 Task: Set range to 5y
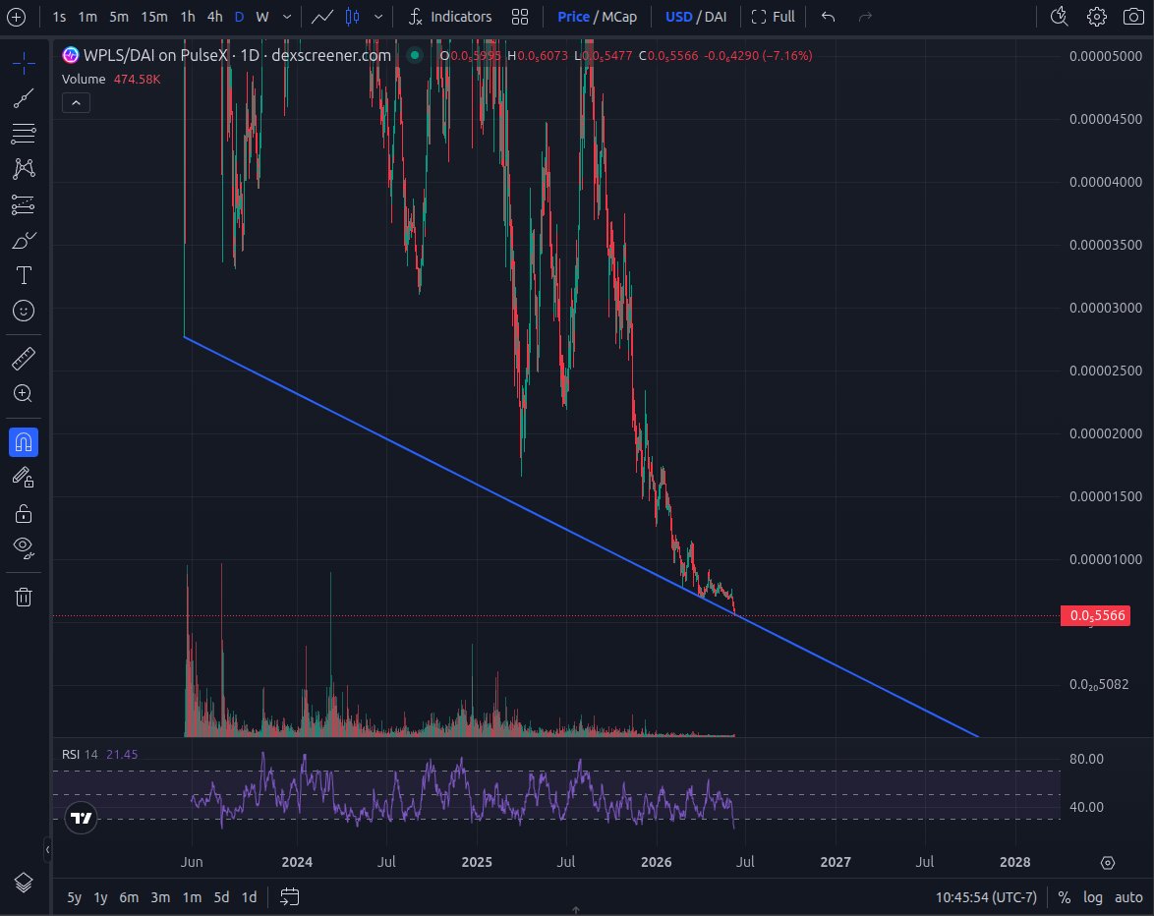click(75, 897)
